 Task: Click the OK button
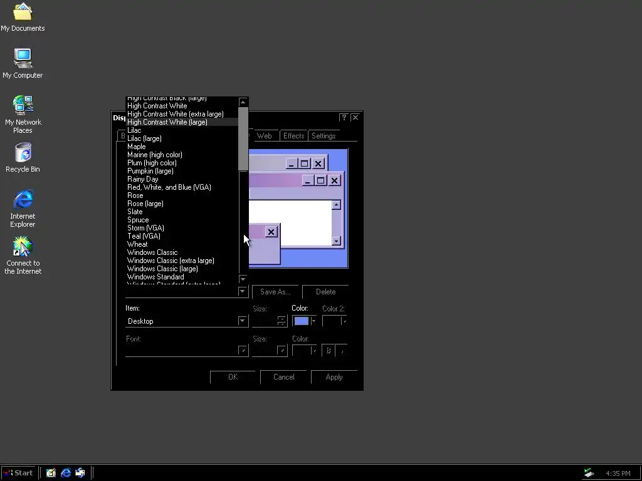pos(233,377)
